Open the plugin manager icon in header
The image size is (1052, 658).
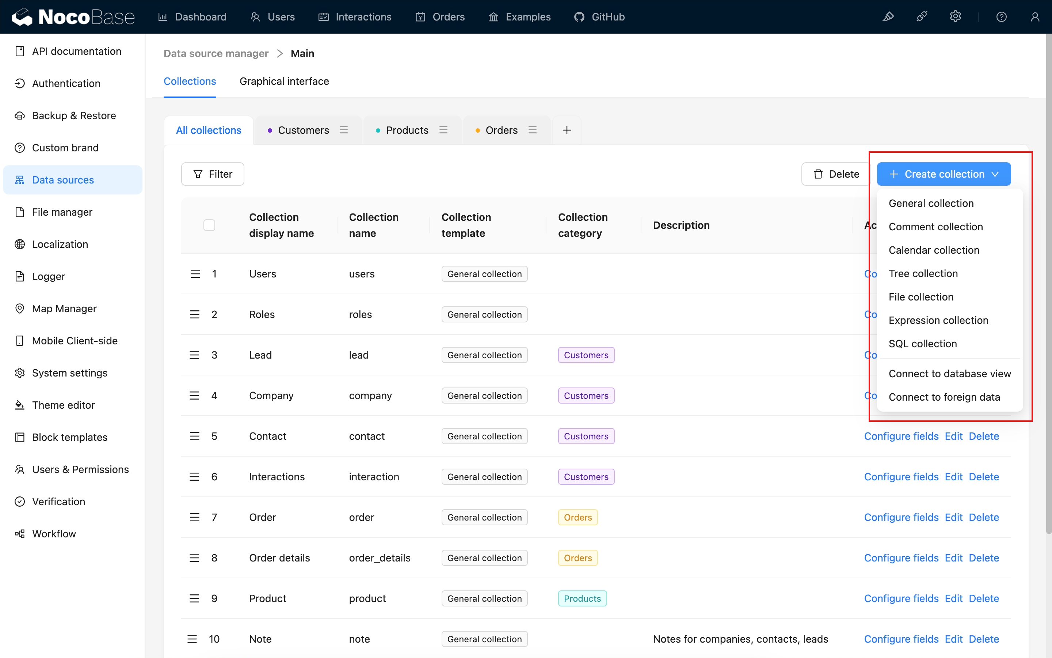point(922,17)
